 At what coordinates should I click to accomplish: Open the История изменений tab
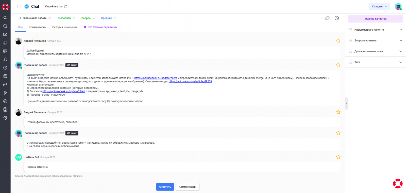[x=65, y=27]
